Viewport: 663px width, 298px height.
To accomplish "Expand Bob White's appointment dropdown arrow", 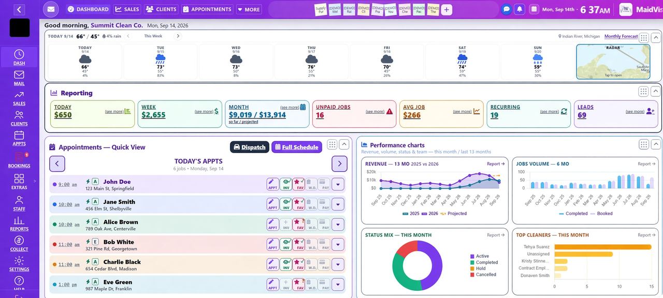I will click(x=338, y=244).
